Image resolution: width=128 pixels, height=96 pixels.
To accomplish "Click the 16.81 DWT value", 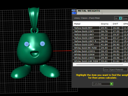I will 116,51.
